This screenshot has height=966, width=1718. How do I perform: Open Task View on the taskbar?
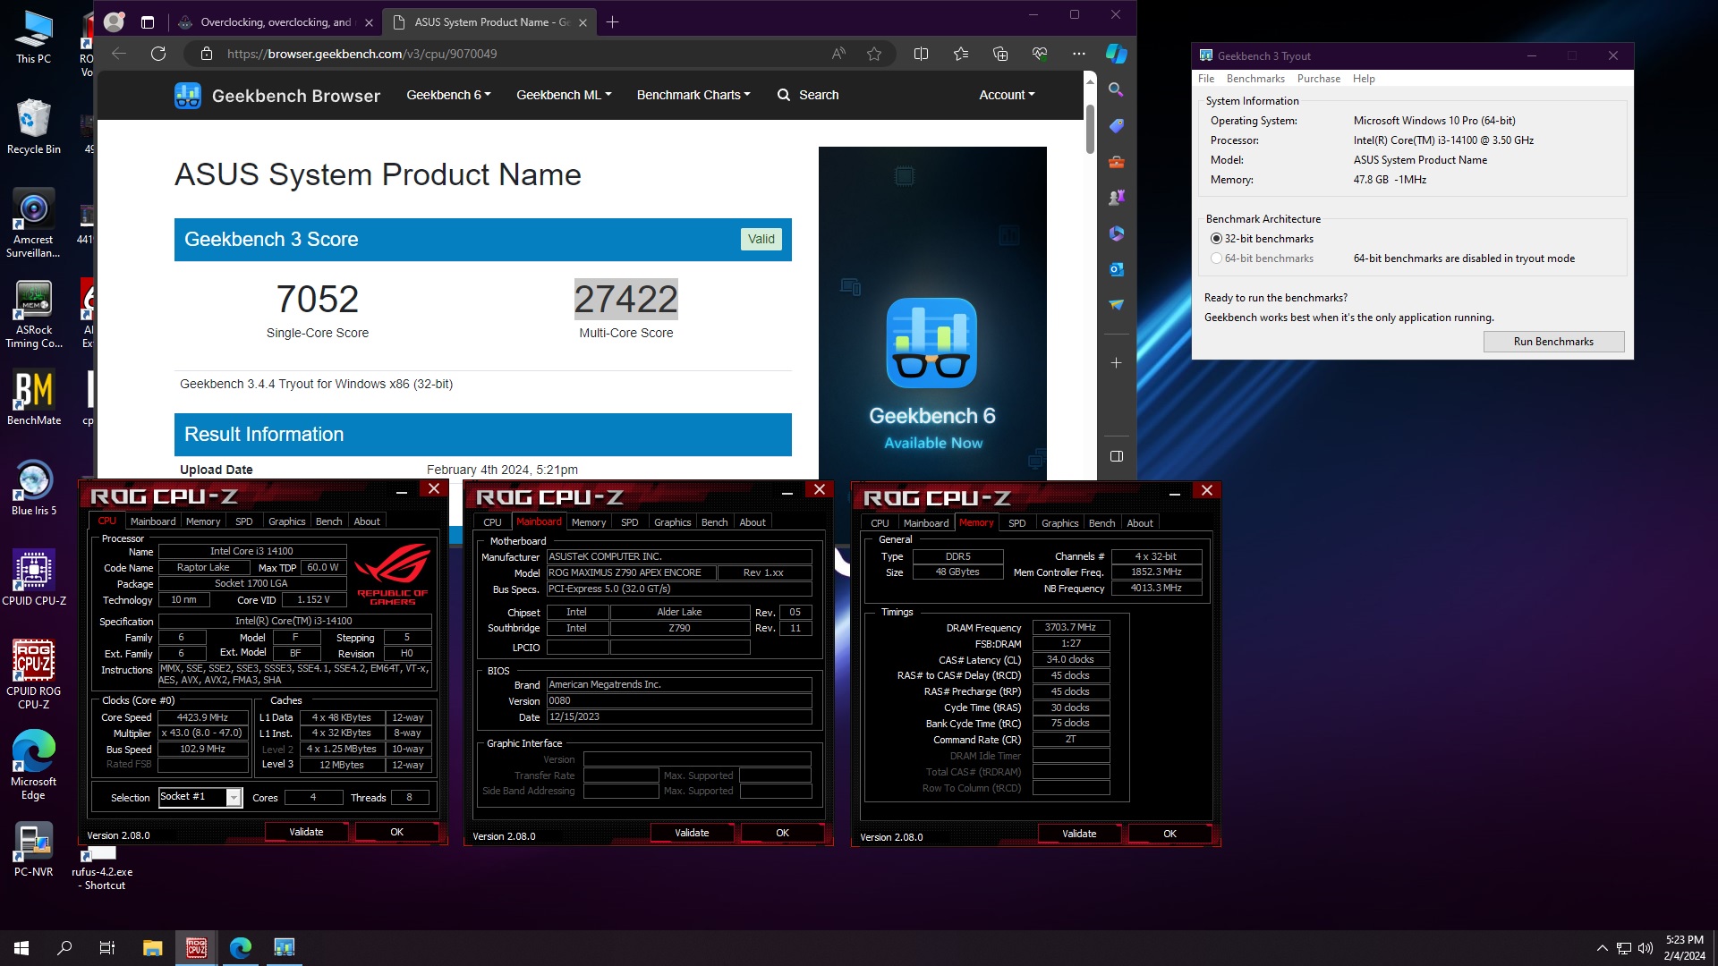107,947
